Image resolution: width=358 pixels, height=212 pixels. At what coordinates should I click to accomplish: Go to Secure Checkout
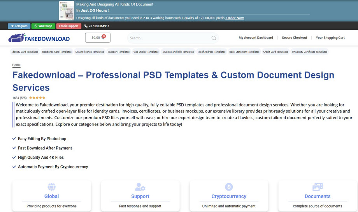click(294, 38)
